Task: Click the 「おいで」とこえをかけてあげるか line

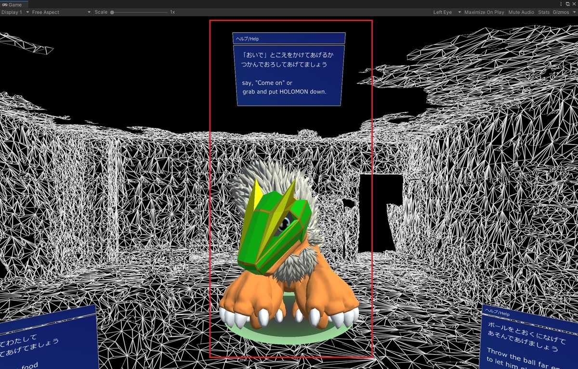Action: (x=287, y=55)
